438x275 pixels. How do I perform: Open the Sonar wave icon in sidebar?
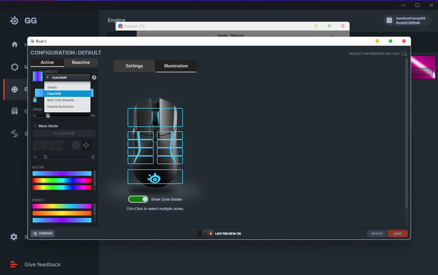(x=15, y=133)
